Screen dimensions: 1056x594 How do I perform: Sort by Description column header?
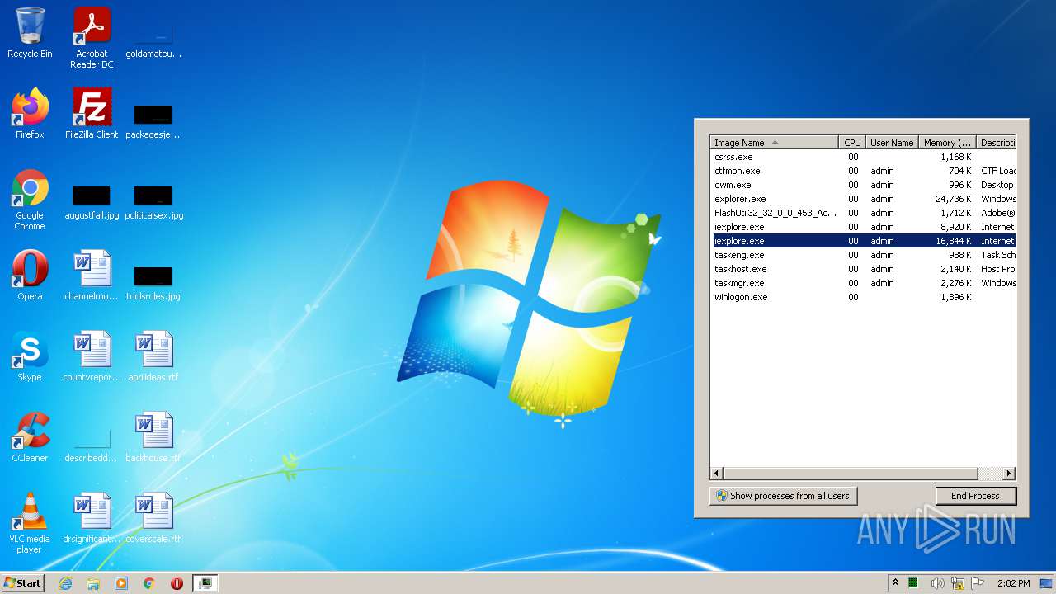[997, 143]
